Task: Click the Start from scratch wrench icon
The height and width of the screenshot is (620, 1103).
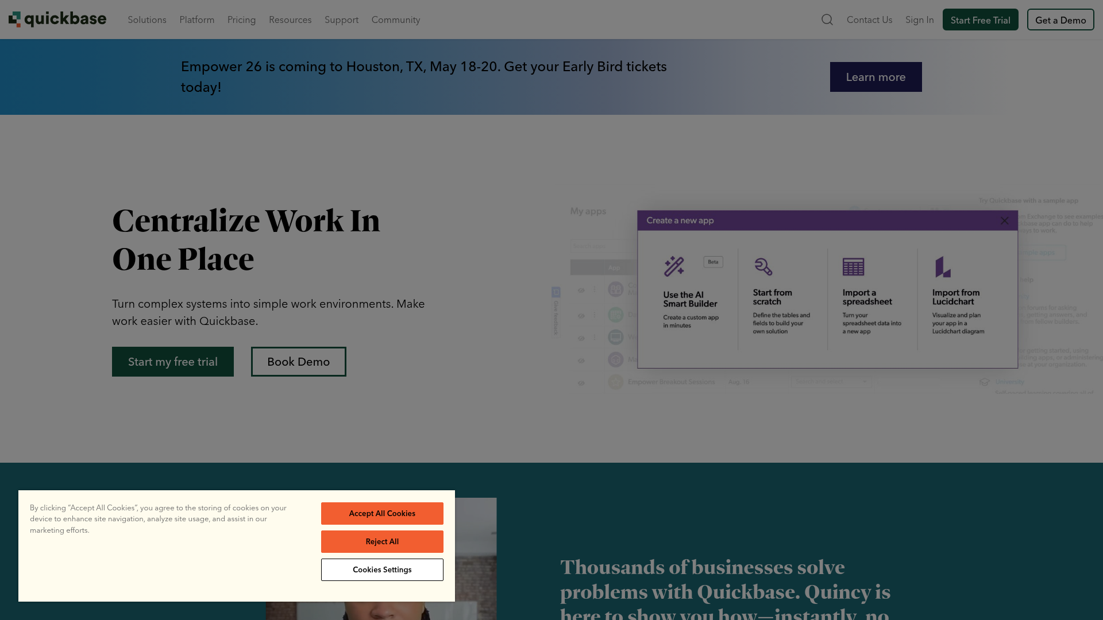Action: point(764,266)
